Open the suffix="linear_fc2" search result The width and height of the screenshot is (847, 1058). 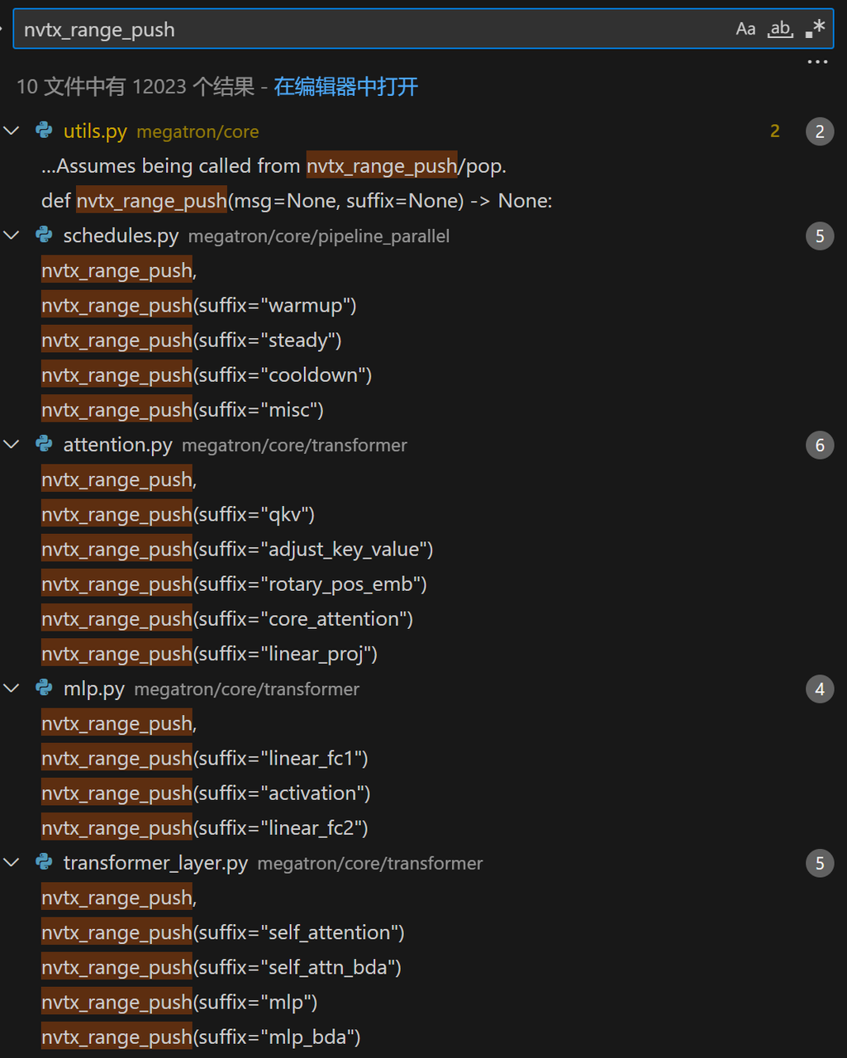pyautogui.click(x=204, y=828)
